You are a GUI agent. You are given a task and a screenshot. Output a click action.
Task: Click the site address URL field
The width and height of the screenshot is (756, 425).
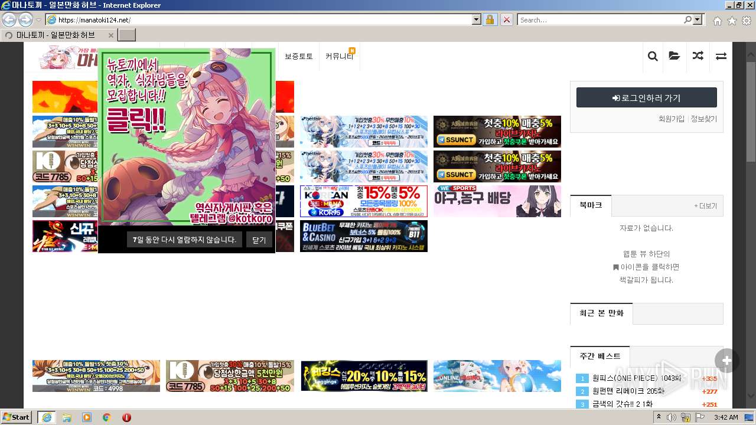264,20
